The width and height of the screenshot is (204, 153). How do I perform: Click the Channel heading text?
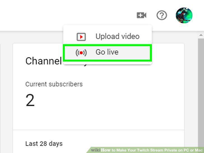pos(44,61)
